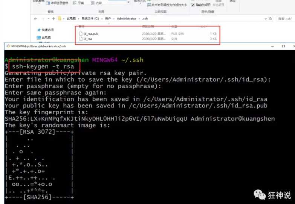Image resolution: width=295 pixels, height=204 pixels.
Task: Click the MINGW64 terminal window icon
Action: (8, 46)
